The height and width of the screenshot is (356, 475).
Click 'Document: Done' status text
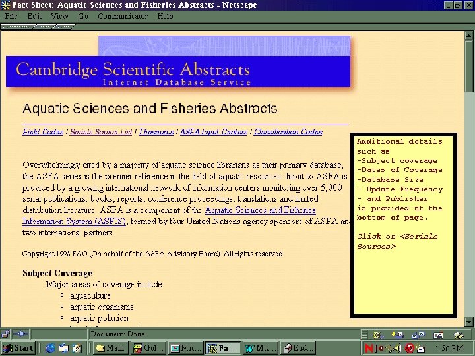click(117, 334)
